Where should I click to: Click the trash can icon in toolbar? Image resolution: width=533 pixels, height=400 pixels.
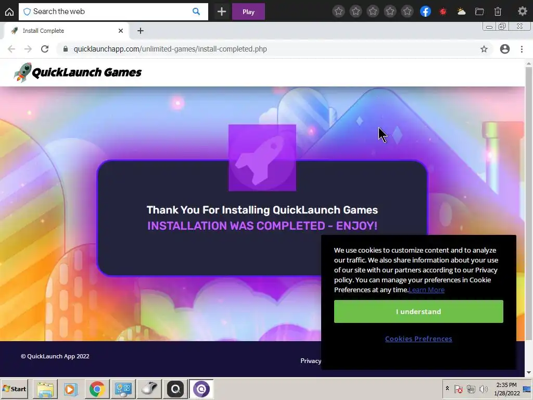(498, 11)
